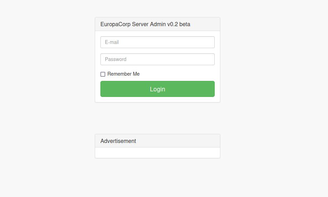Click the green Login button
The width and height of the screenshot is (328, 197).
click(157, 89)
